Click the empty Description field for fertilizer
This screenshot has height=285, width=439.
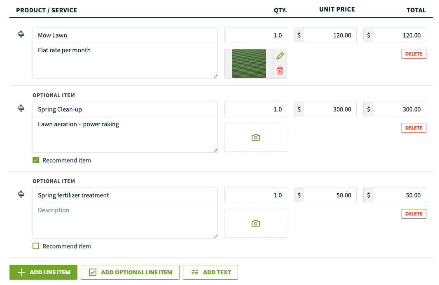pyautogui.click(x=125, y=220)
